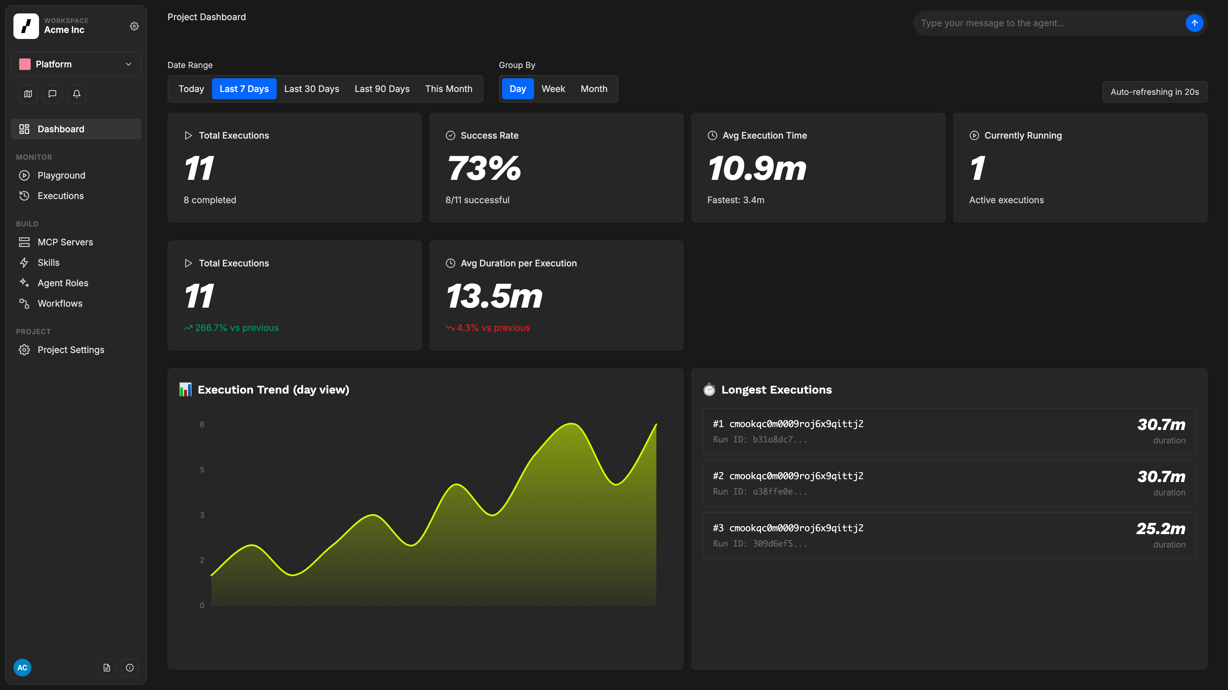Click the Agent Roles sparkle icon
This screenshot has width=1228, height=690.
[x=24, y=283]
